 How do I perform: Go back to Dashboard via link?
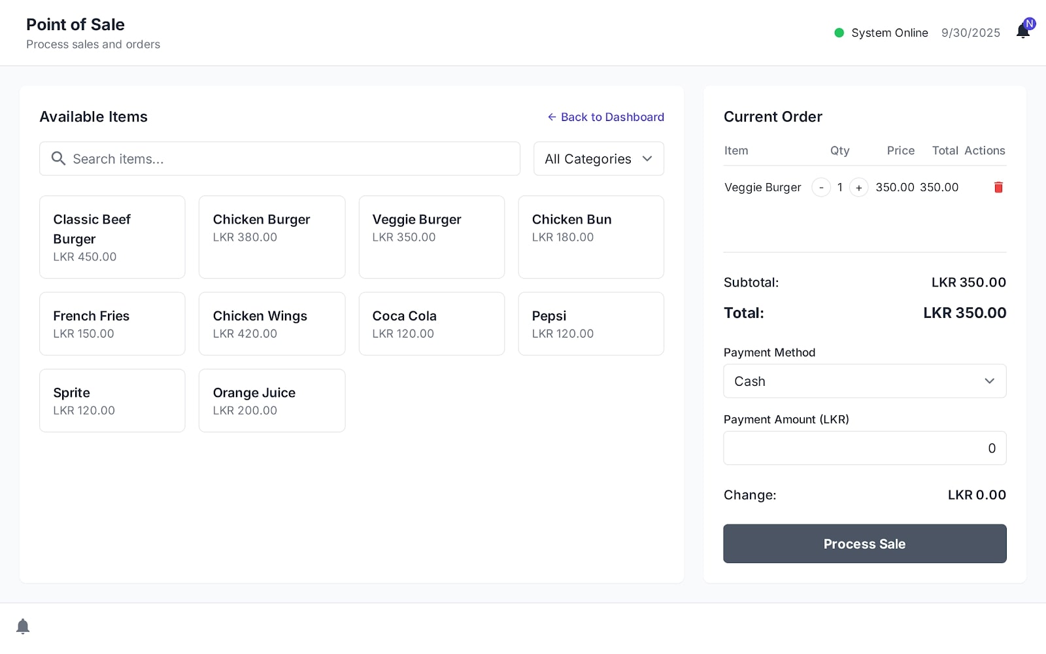[x=605, y=117]
